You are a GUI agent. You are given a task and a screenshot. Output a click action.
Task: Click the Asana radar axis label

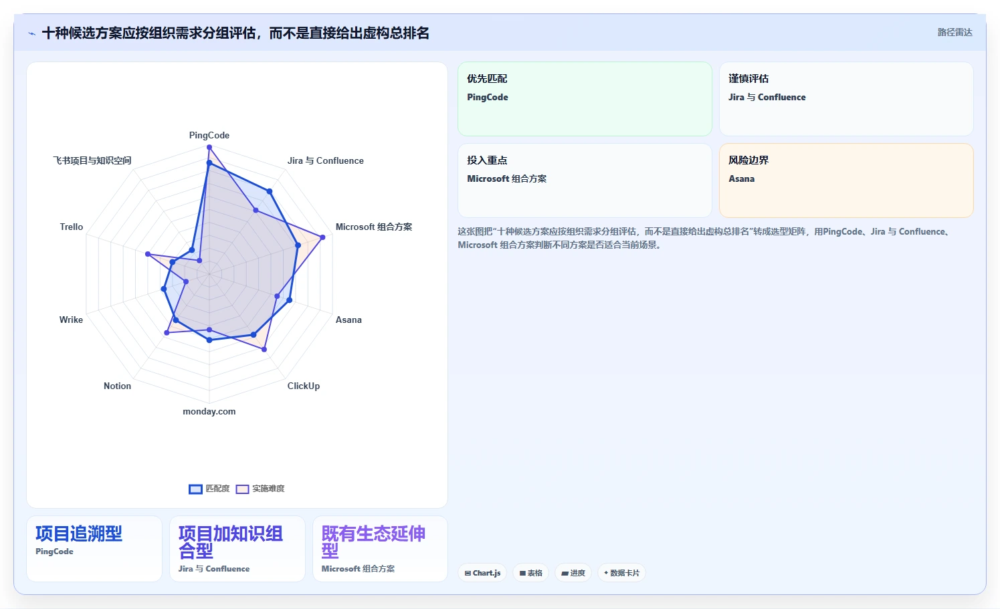348,320
